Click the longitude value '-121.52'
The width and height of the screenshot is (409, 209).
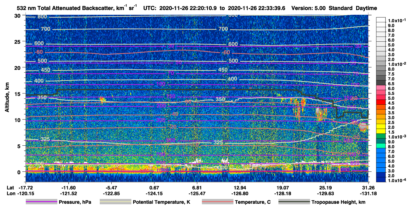tap(68, 193)
